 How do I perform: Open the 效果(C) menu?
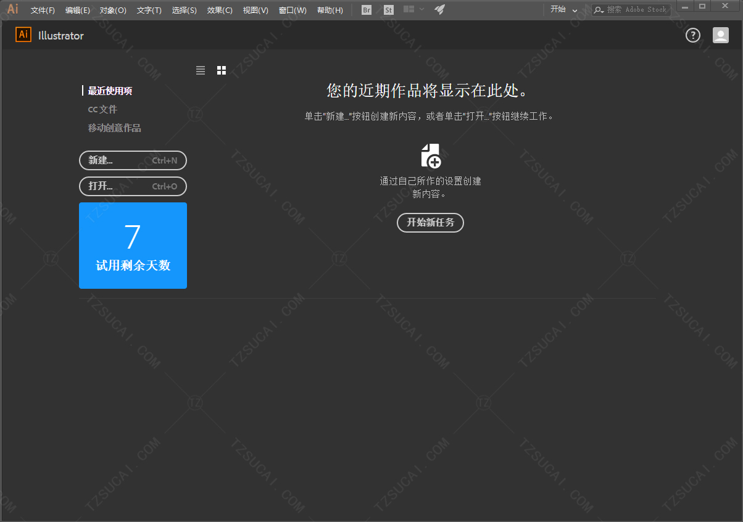point(220,10)
